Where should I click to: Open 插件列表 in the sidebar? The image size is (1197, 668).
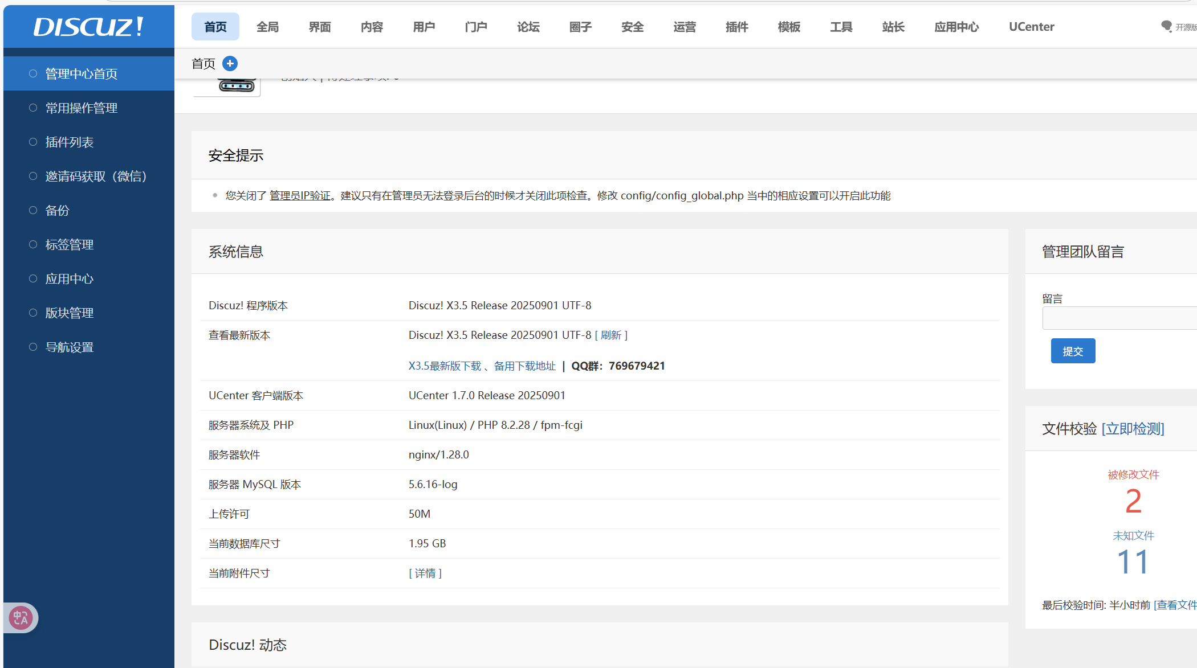click(70, 142)
